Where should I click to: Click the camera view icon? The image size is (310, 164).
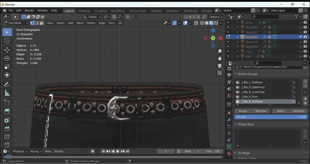coord(220,66)
